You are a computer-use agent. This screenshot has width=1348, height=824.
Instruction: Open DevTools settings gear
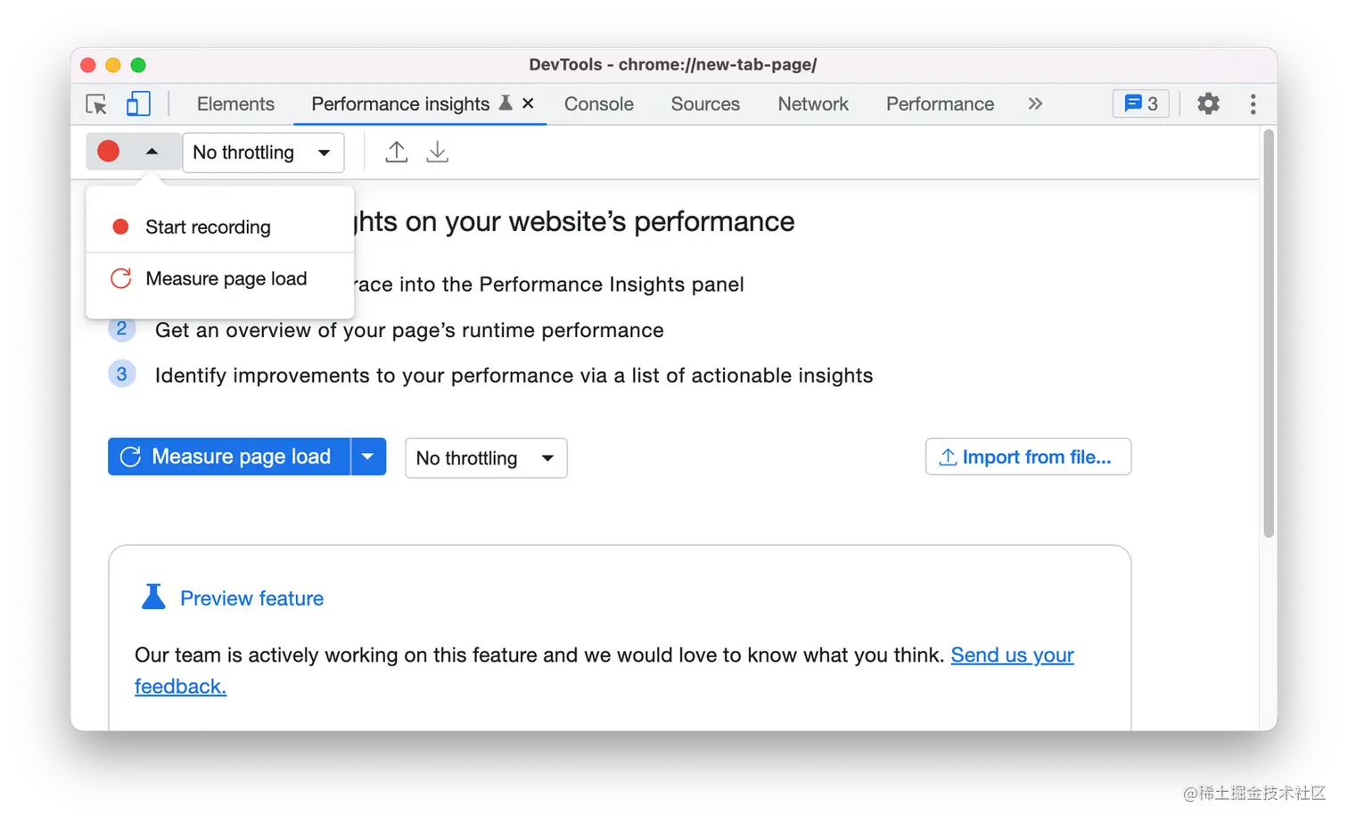coord(1208,104)
